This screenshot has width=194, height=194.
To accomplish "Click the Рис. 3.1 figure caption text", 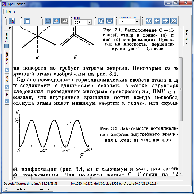I will (139, 40).
